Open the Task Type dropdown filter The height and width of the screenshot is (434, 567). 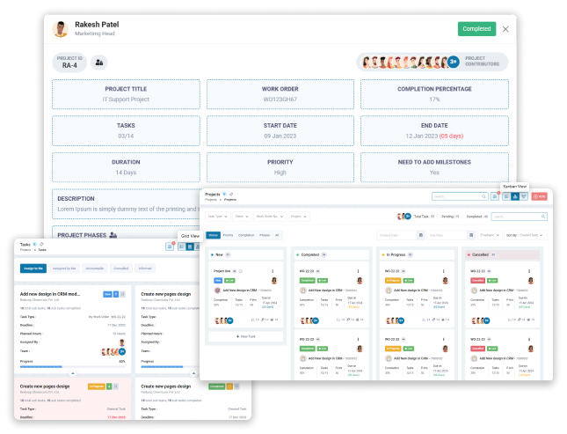coord(215,216)
